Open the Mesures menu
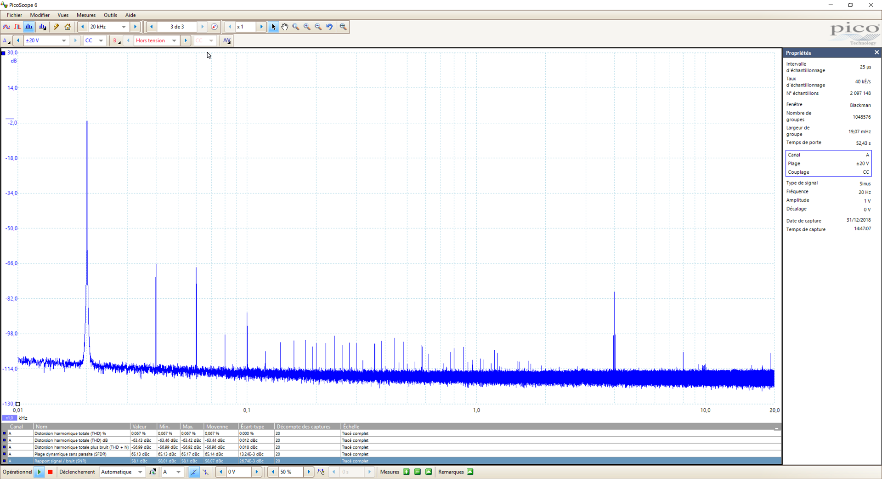 (x=86, y=15)
